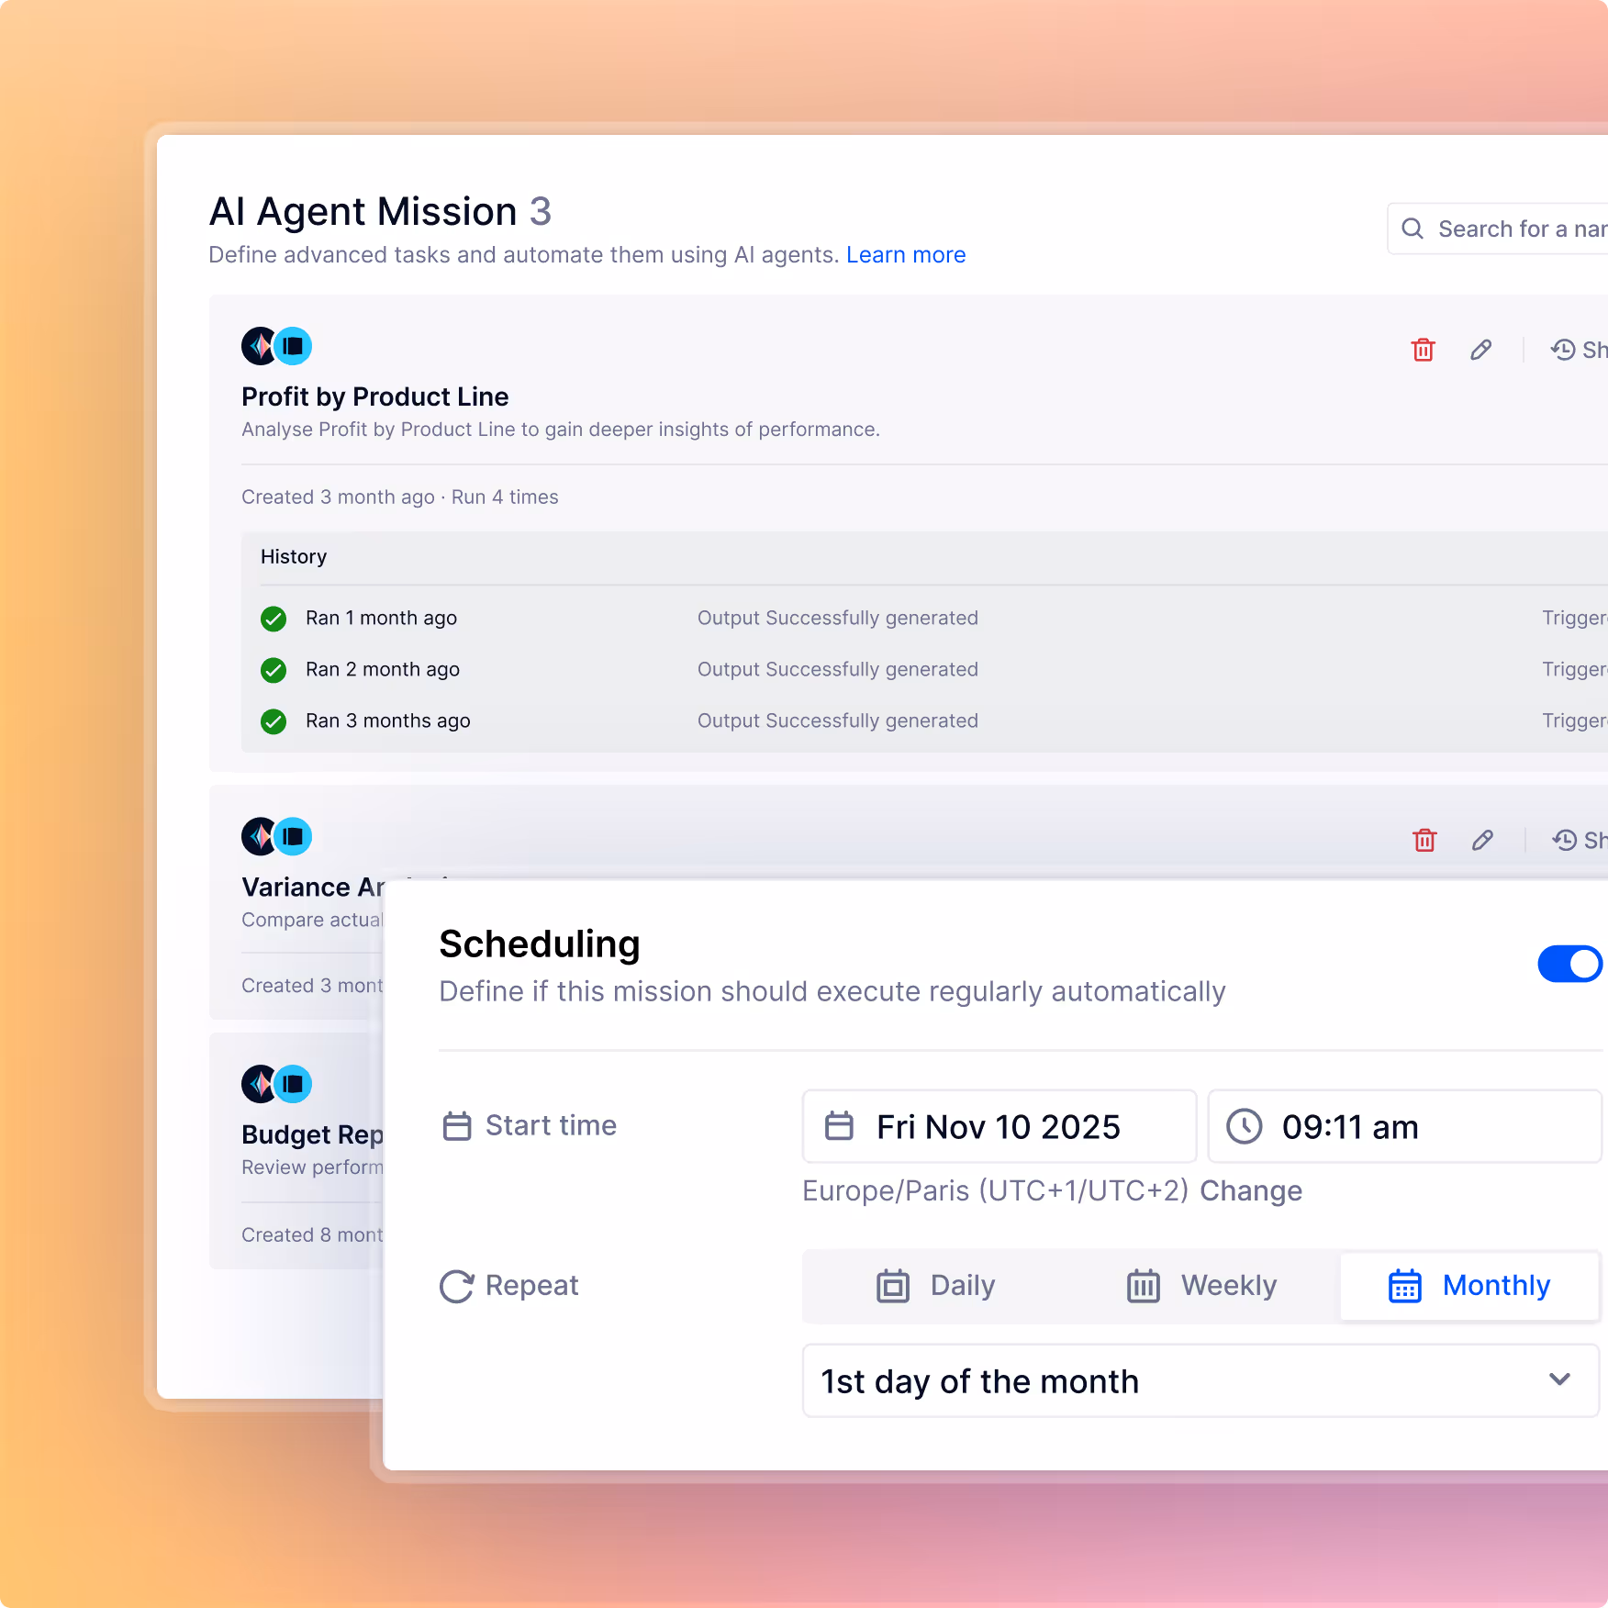
Task: Click the Repeat circular arrow icon
Action: click(457, 1286)
